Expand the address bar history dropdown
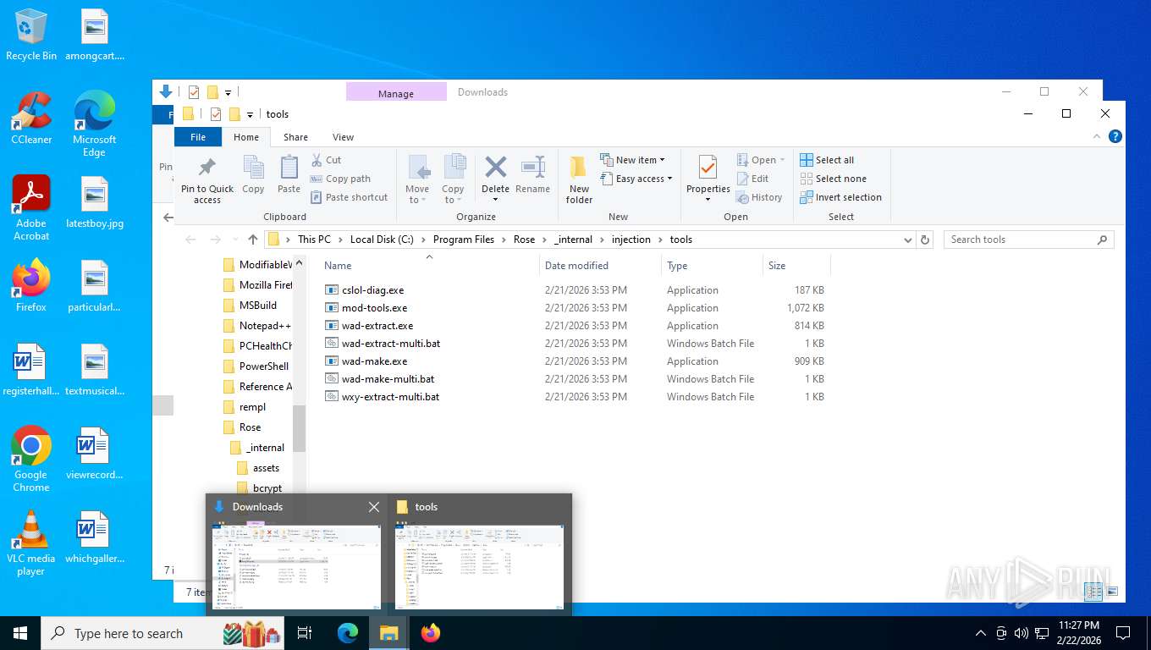This screenshot has width=1151, height=650. (908, 240)
